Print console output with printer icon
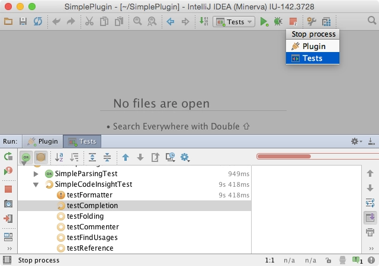The image size is (379, 266). pos(370,232)
